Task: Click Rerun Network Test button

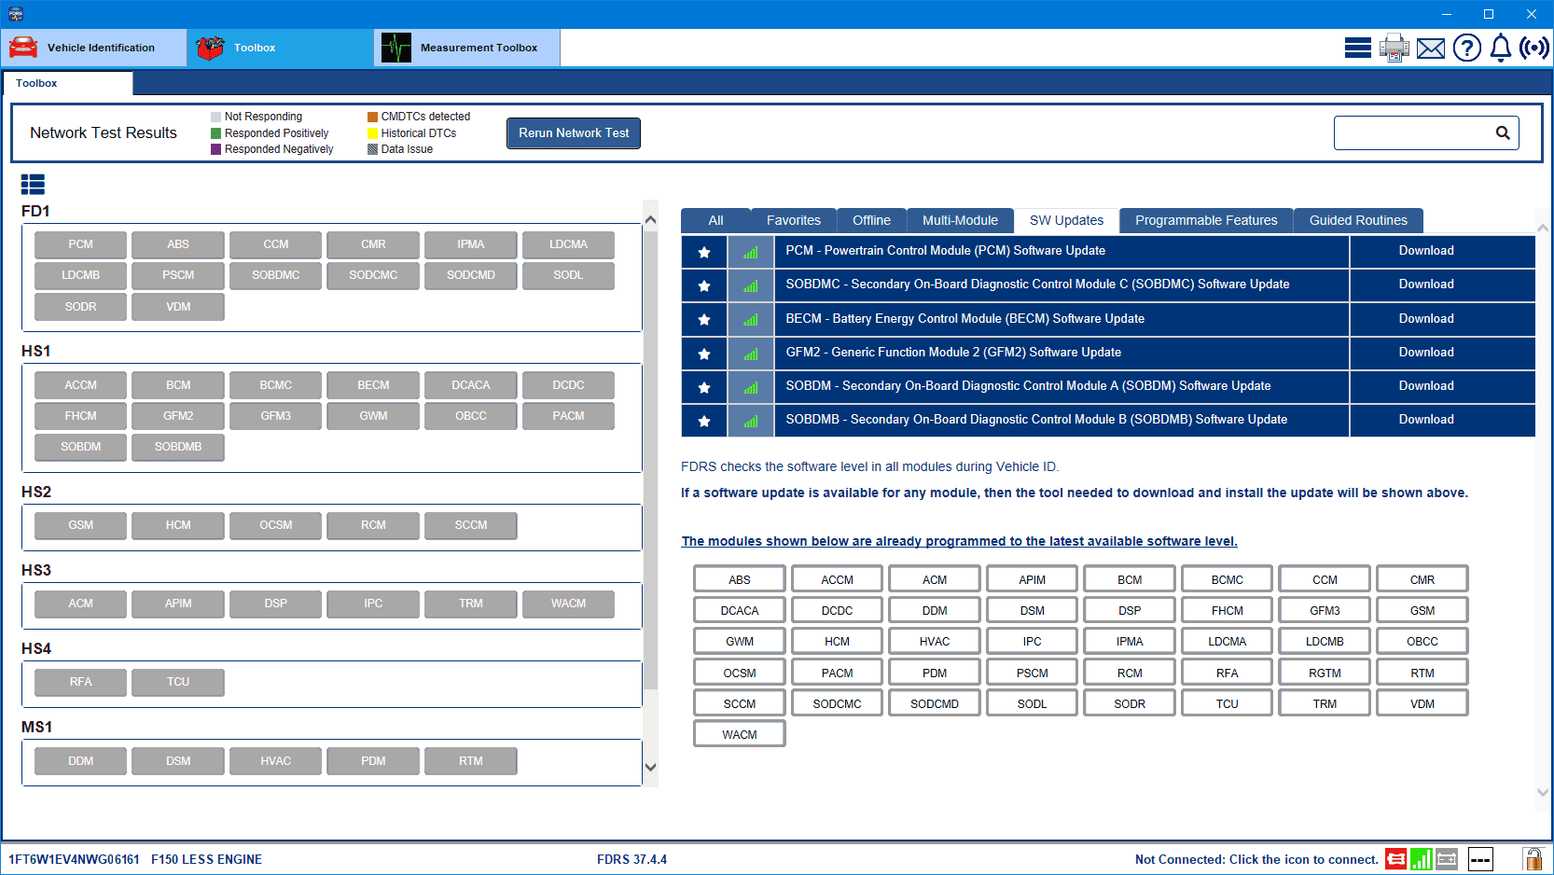Action: (573, 133)
